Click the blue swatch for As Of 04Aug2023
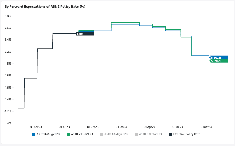Image resolution: width=235 pixels, height=146 pixels. pos(34,134)
